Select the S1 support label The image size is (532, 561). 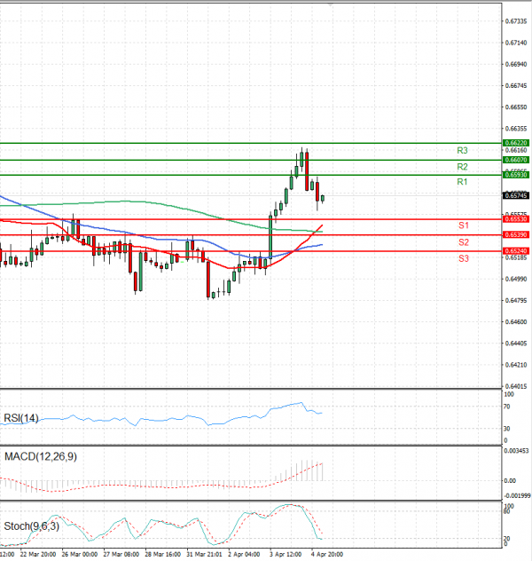coord(464,226)
